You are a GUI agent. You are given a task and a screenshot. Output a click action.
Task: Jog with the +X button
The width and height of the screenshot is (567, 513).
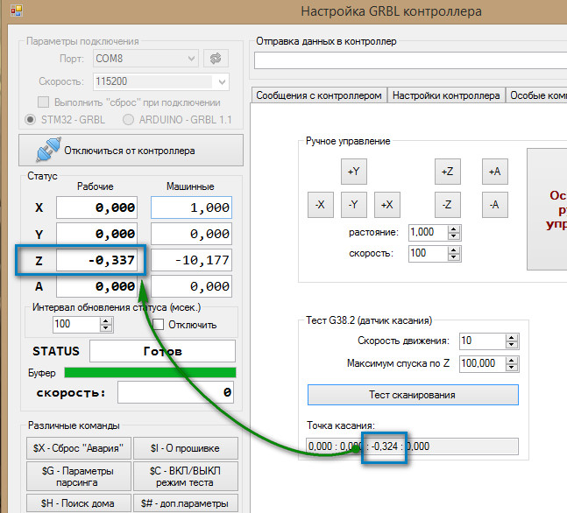pyautogui.click(x=387, y=205)
